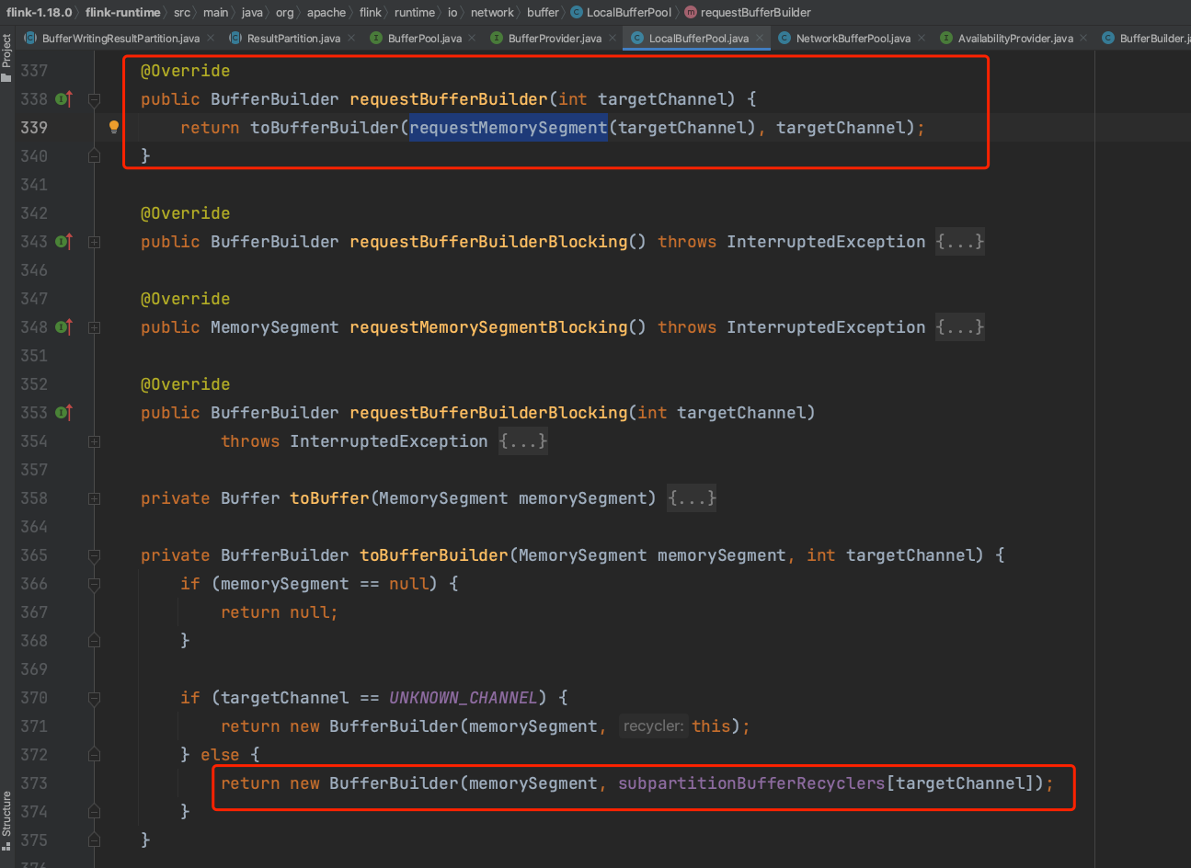Collapse requestBufferBuilder method at line 338
The image size is (1191, 868).
94,99
